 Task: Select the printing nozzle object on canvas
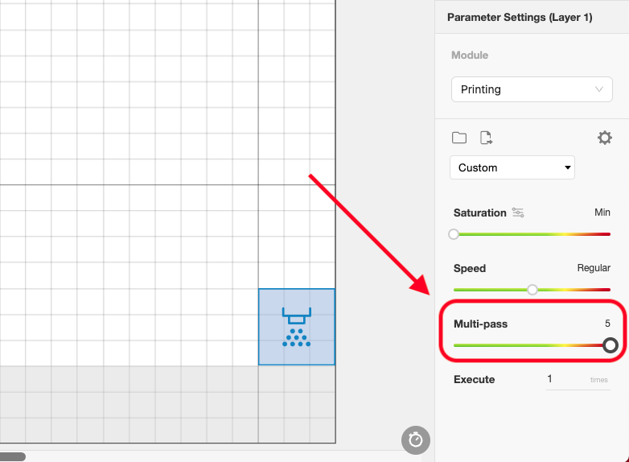[297, 327]
